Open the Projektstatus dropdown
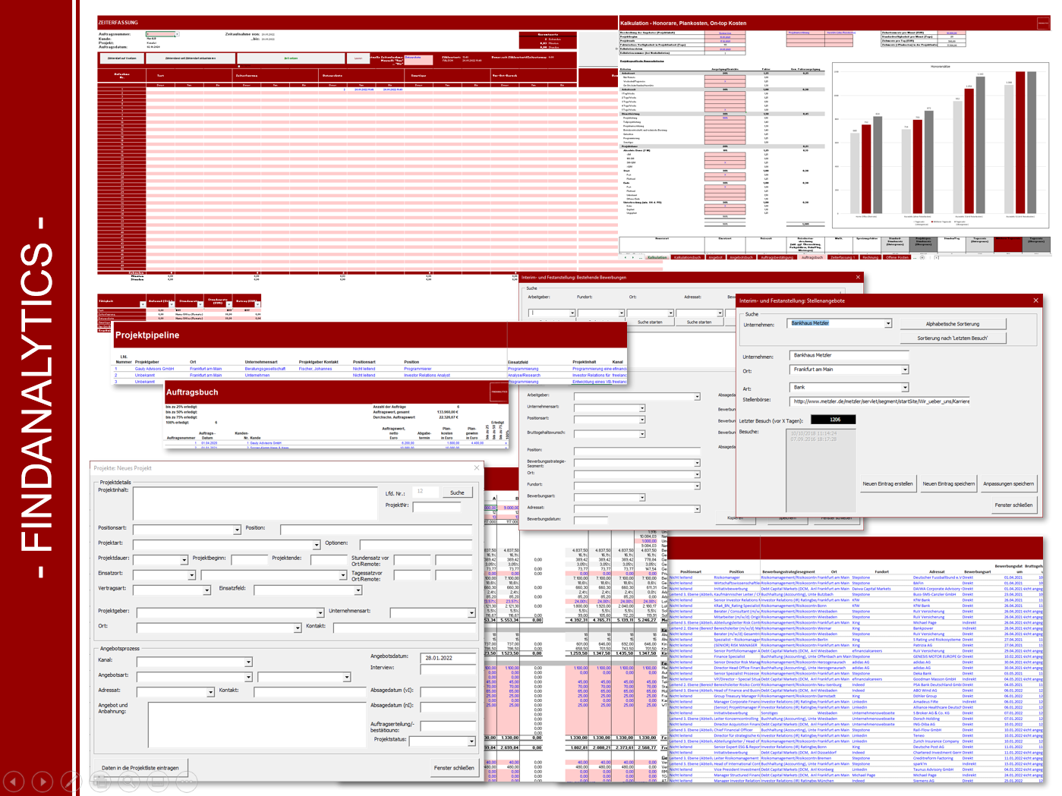The width and height of the screenshot is (1062, 796). [471, 741]
